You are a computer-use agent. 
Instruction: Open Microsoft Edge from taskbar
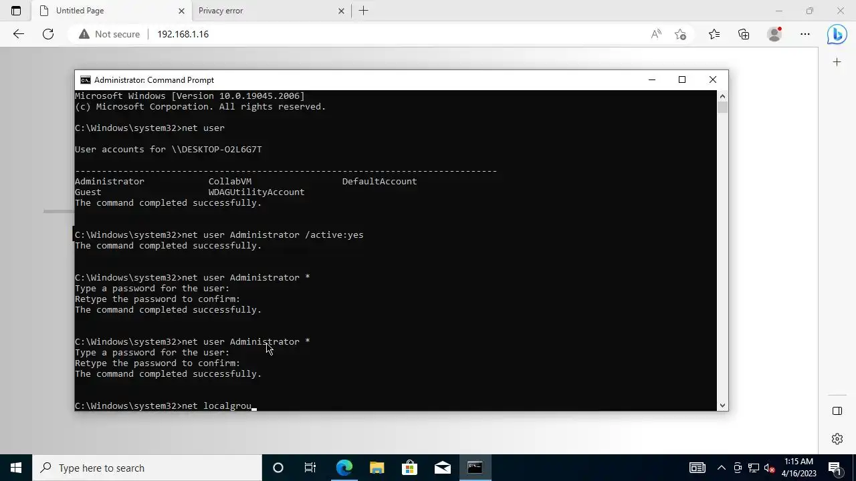(x=344, y=468)
